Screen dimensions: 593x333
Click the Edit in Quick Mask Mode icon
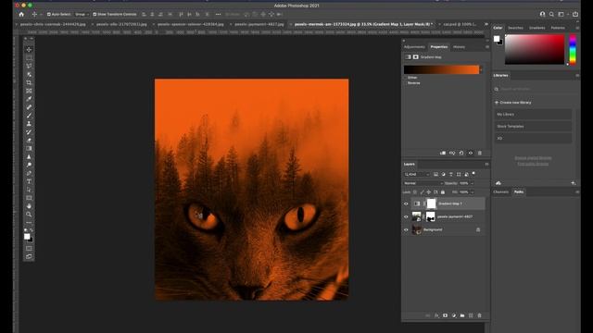[29, 248]
